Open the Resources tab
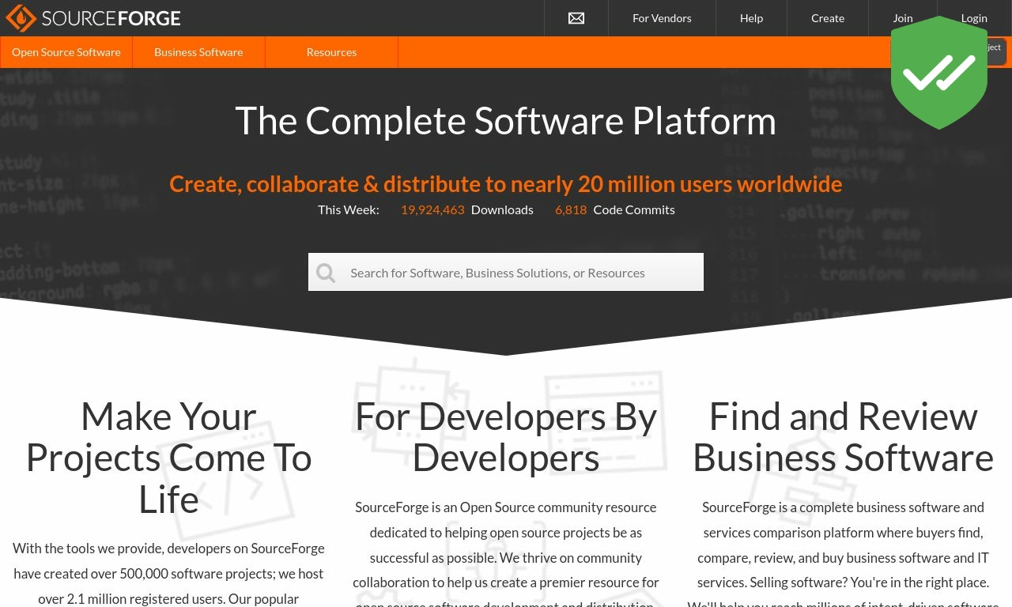 click(x=331, y=52)
